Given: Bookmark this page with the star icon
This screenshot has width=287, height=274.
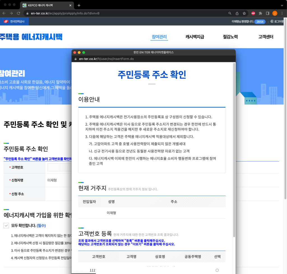Looking at the screenshot, I should click(244, 13).
